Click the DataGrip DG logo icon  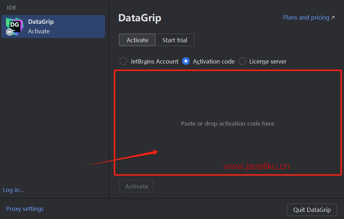(15, 26)
